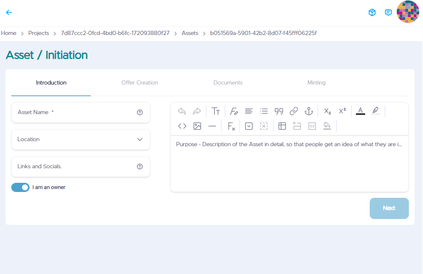Toggle subscript formatting in the editor
This screenshot has height=274, width=423.
[x=327, y=111]
